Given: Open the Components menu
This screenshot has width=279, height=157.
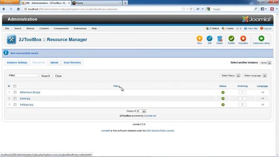Looking at the screenshot, I should point(61,28).
